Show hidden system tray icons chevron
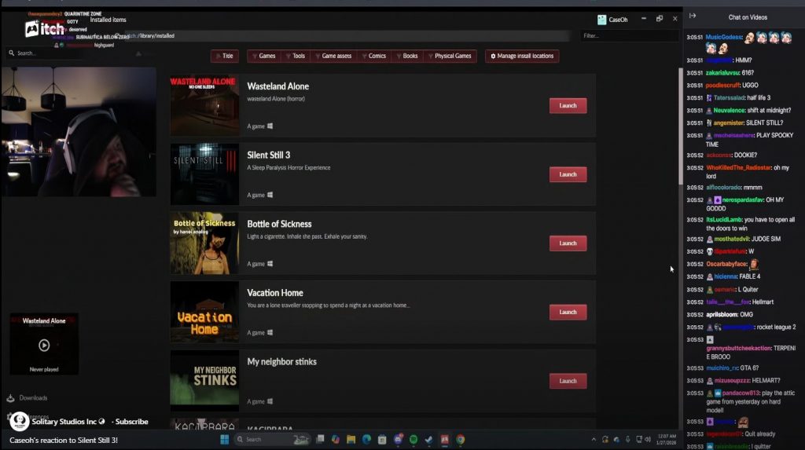Image resolution: width=805 pixels, height=450 pixels. click(594, 439)
